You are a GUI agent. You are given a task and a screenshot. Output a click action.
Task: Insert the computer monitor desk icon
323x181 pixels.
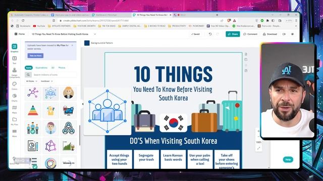[x=69, y=111]
